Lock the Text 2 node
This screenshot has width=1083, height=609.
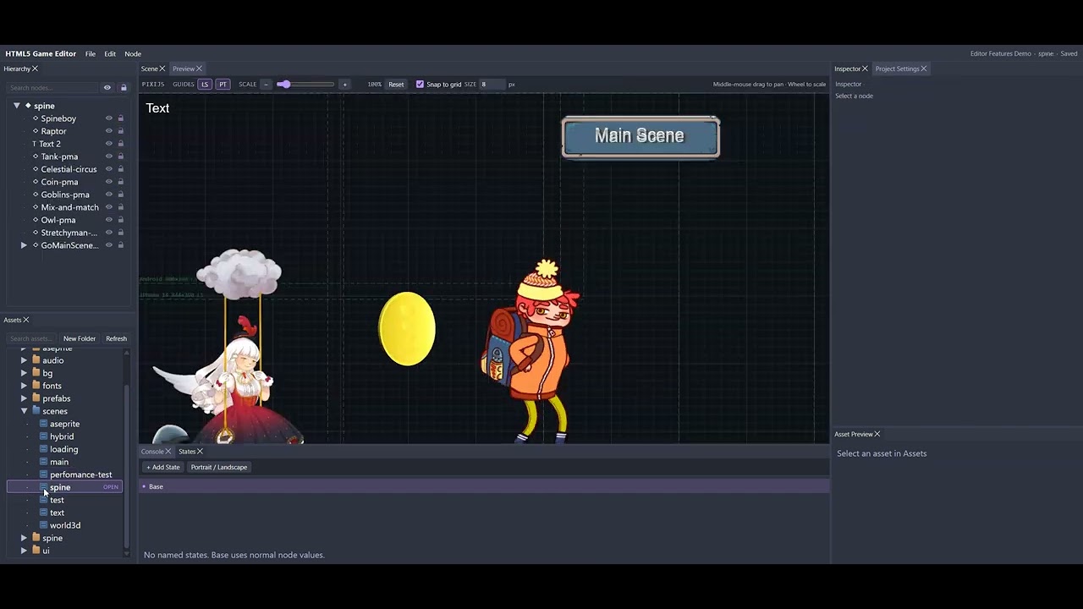(121, 144)
